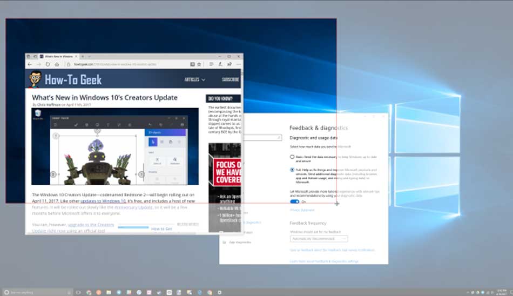Make a web note in Edge

click(x=220, y=64)
